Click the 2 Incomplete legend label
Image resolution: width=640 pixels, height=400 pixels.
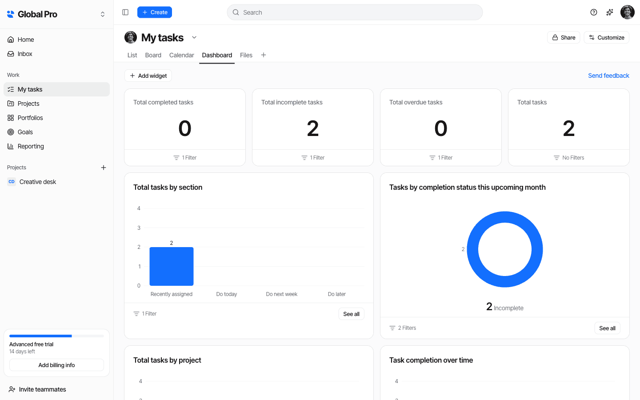point(505,307)
